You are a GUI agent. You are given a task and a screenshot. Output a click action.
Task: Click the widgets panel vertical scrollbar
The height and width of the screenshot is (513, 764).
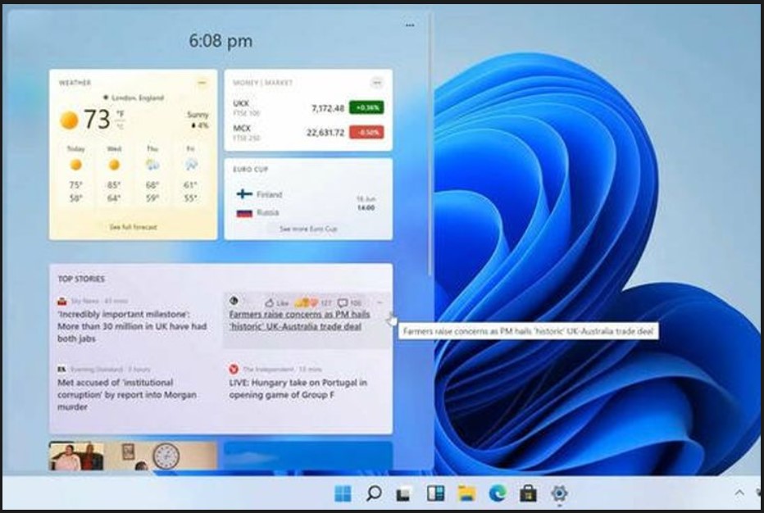(430, 143)
